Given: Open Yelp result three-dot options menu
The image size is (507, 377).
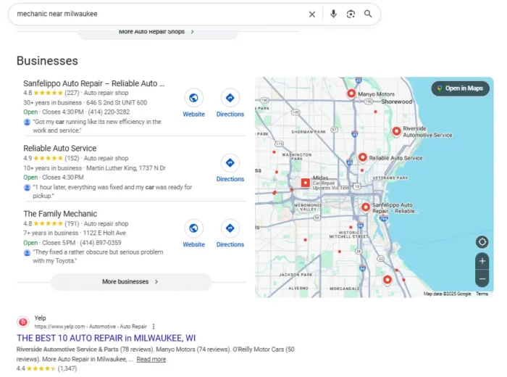Looking at the screenshot, I should coord(154,326).
